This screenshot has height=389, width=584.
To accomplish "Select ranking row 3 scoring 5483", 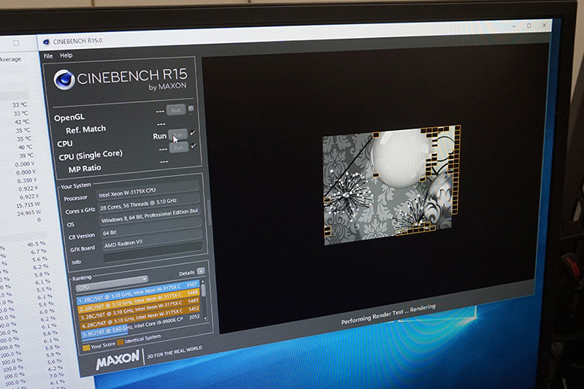I will point(140,309).
